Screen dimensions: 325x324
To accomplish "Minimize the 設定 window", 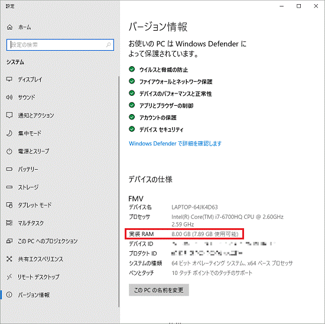I will coord(281,7).
